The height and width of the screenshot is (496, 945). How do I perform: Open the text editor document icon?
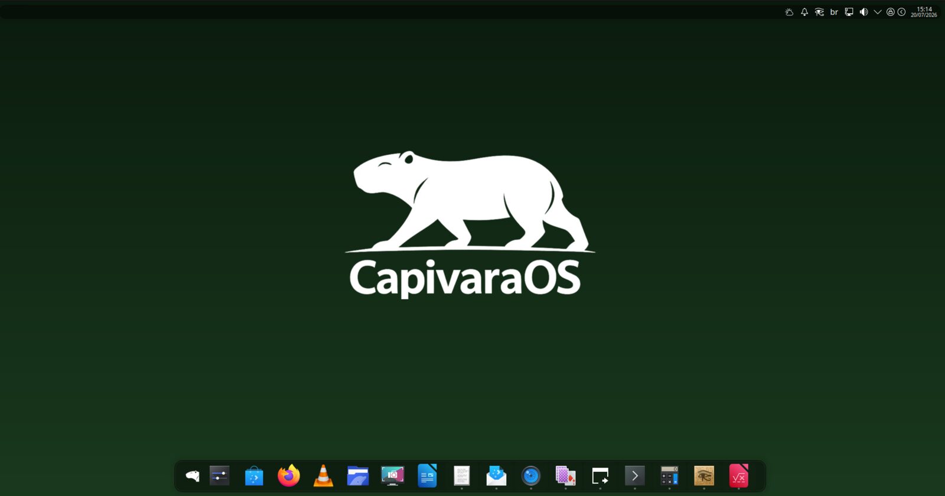(x=462, y=476)
